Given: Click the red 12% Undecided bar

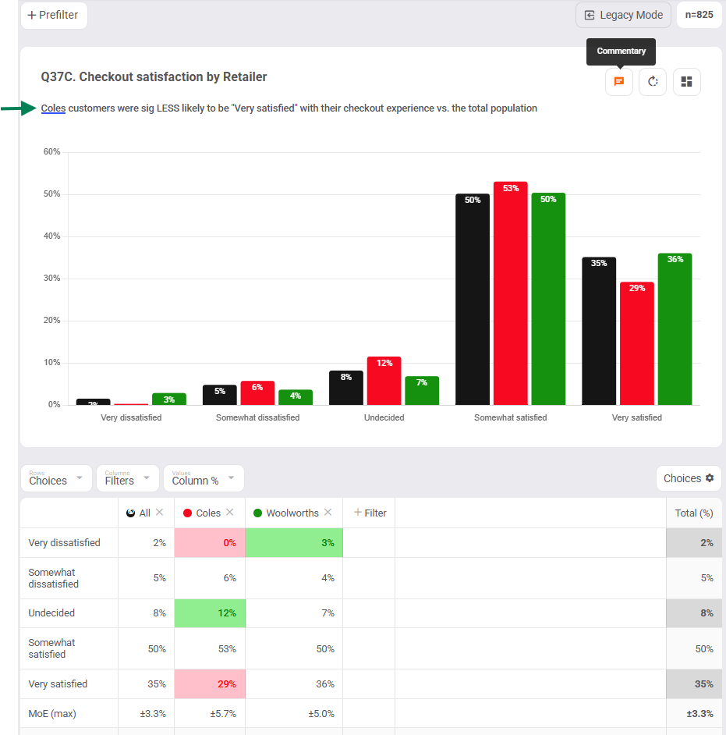Looking at the screenshot, I should tap(384, 381).
